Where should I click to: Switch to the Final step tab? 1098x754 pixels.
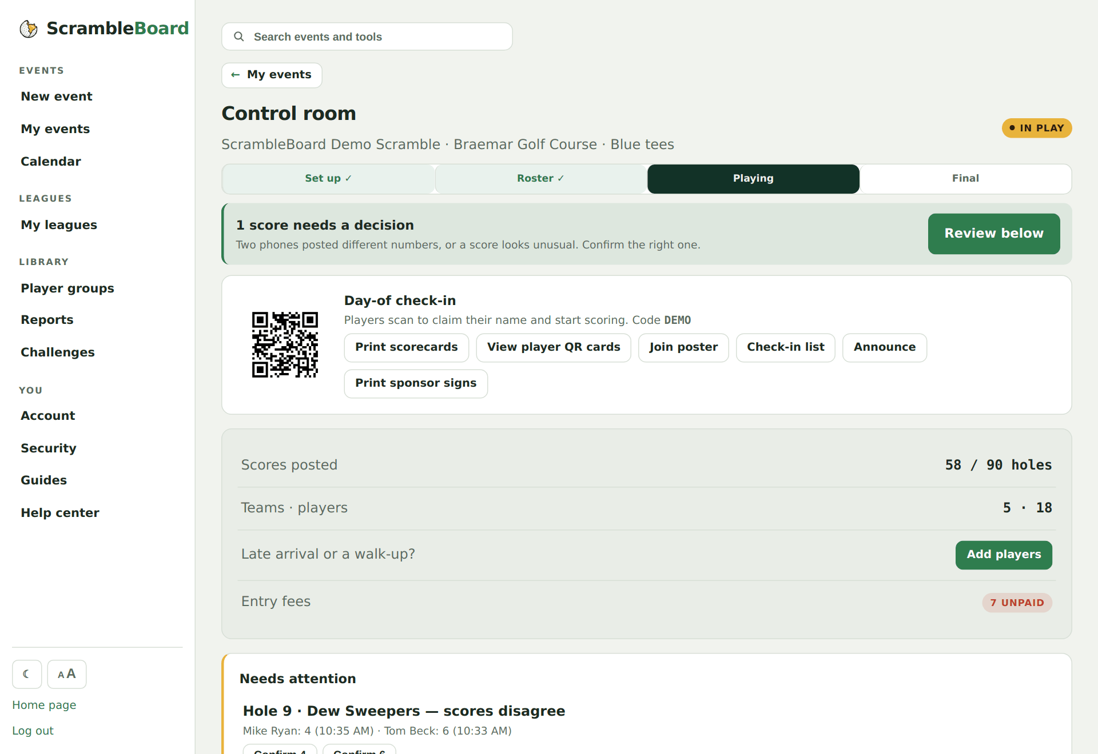point(965,178)
